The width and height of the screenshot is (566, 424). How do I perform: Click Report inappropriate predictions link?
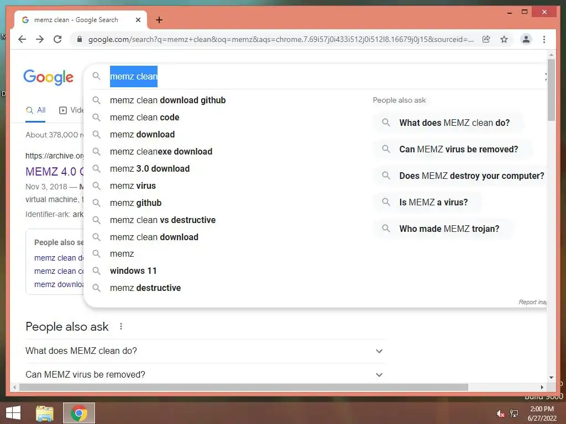pos(532,302)
